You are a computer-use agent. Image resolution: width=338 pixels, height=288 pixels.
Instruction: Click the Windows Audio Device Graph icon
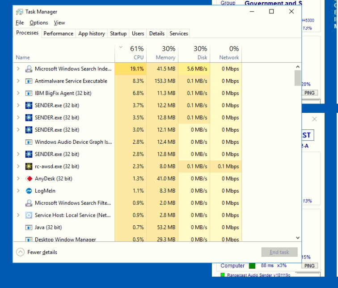(29, 142)
